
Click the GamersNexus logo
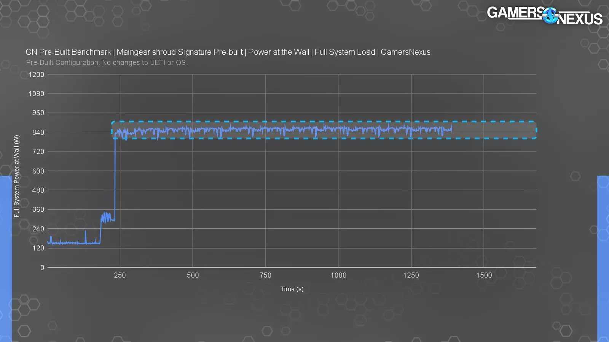[544, 16]
